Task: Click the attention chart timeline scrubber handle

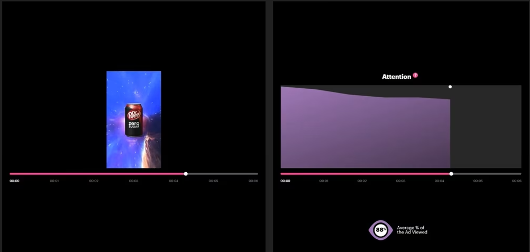Action: coord(451,174)
